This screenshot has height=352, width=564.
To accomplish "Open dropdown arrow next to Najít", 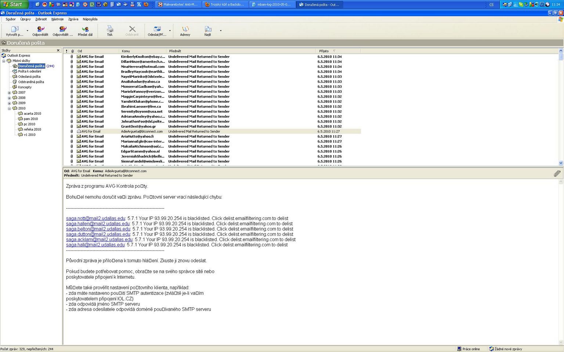I will [221, 31].
